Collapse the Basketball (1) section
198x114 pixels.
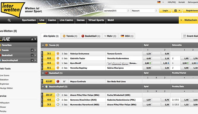pos(43,73)
